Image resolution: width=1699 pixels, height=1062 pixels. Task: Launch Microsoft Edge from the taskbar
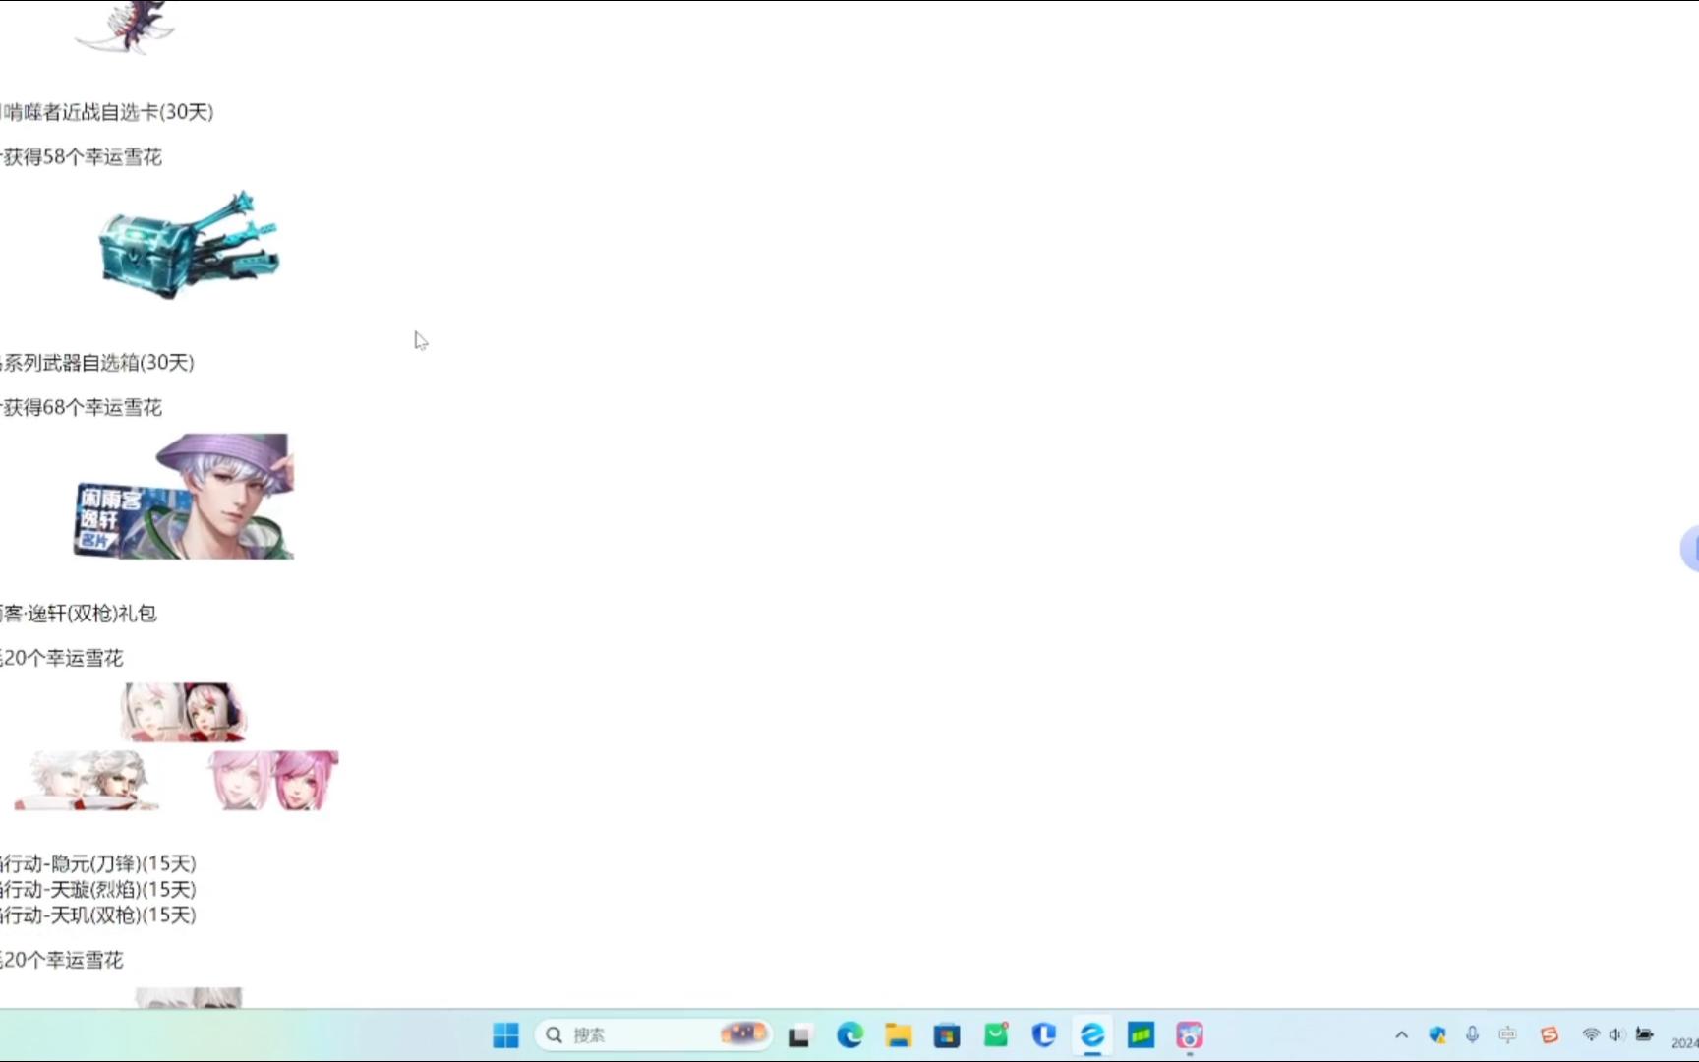coord(849,1034)
